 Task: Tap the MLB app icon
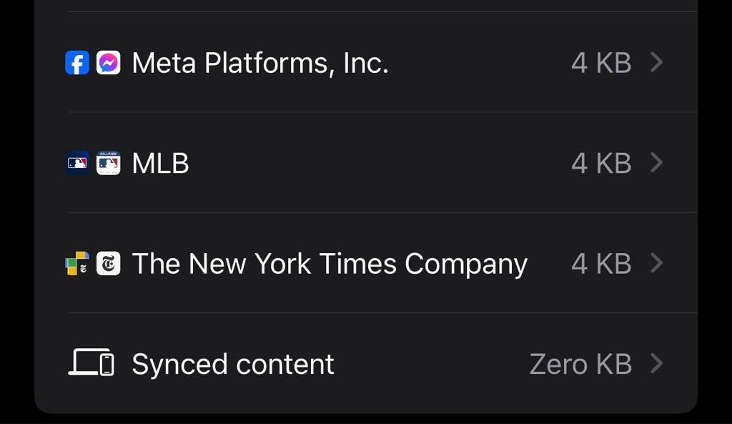coord(77,163)
